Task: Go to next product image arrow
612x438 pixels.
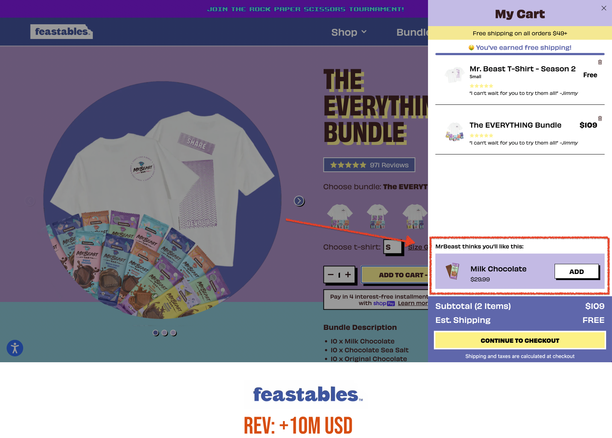Action: (x=299, y=201)
